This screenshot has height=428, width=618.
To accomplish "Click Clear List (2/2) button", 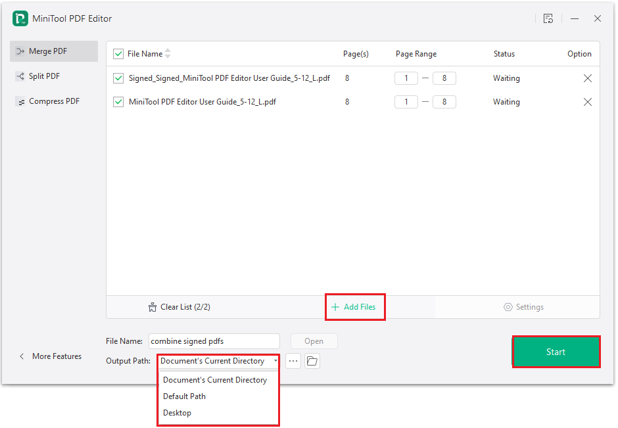I will 179,307.
